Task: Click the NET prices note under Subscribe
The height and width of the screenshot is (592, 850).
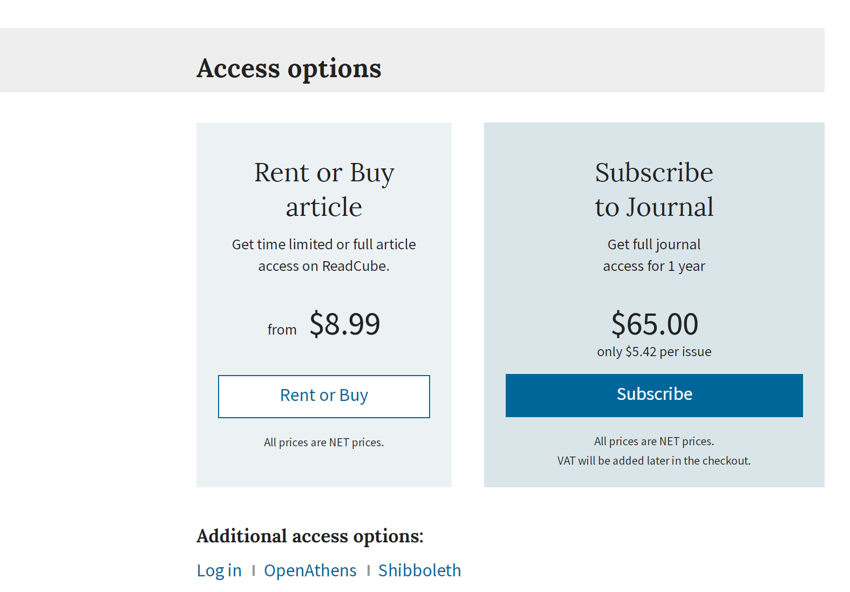Action: pyautogui.click(x=654, y=441)
